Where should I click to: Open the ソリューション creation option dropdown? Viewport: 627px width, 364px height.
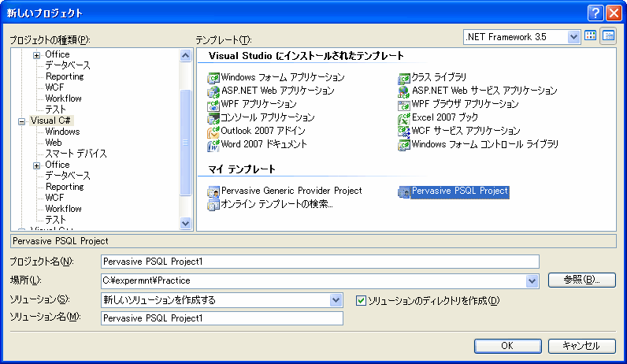point(336,300)
